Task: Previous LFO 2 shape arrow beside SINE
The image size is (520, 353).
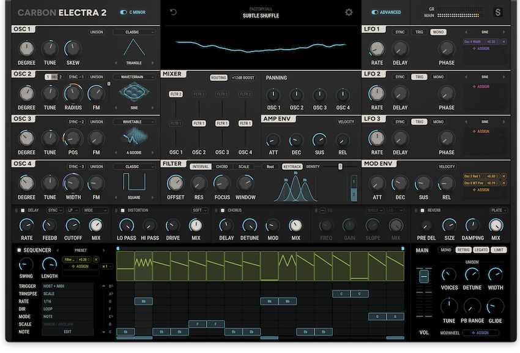Action: (466, 77)
